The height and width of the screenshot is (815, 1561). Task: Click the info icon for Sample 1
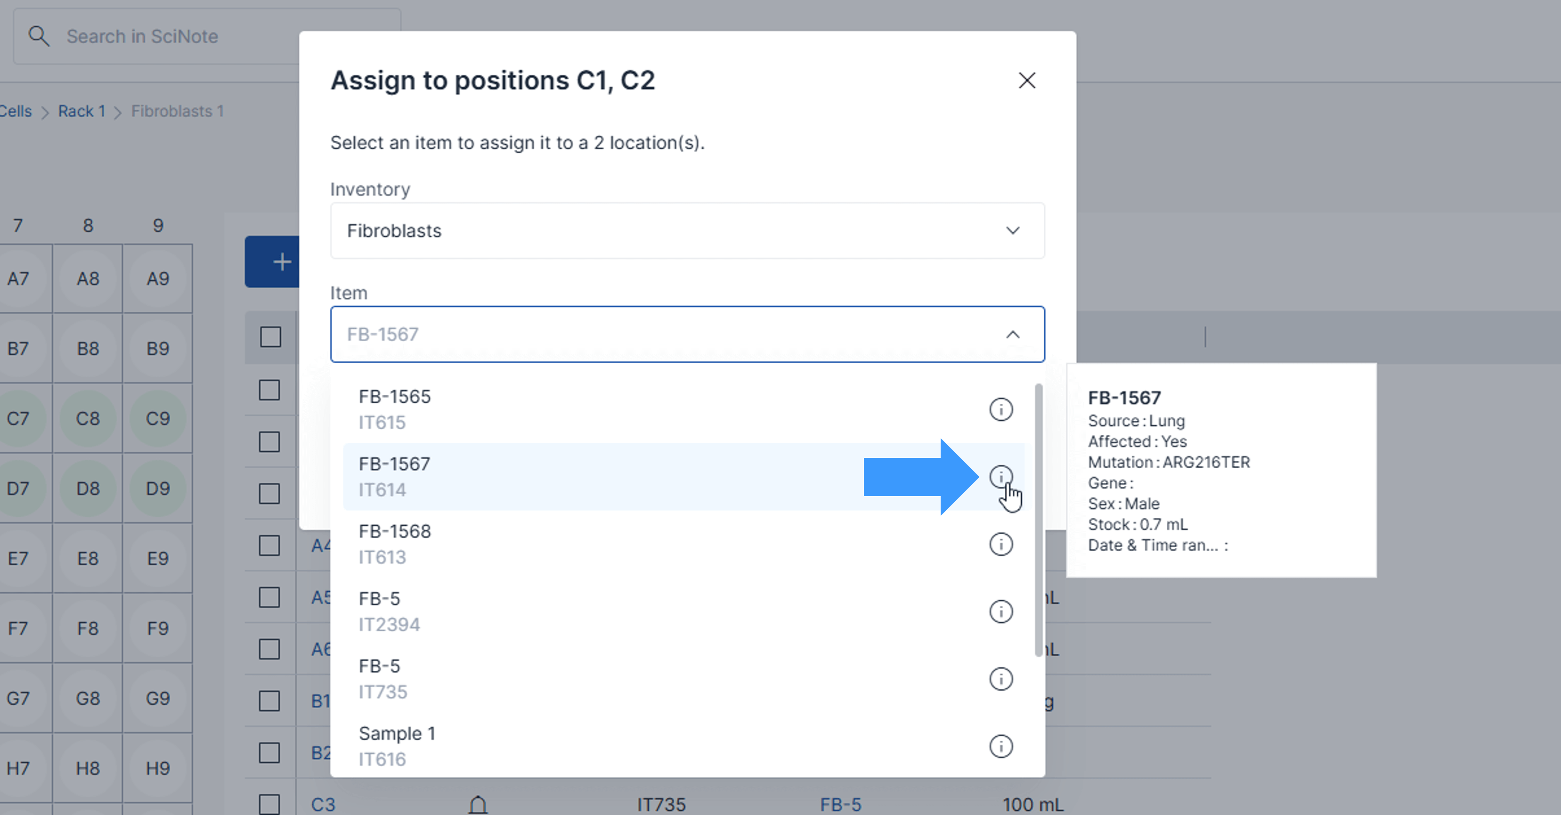(x=1000, y=746)
